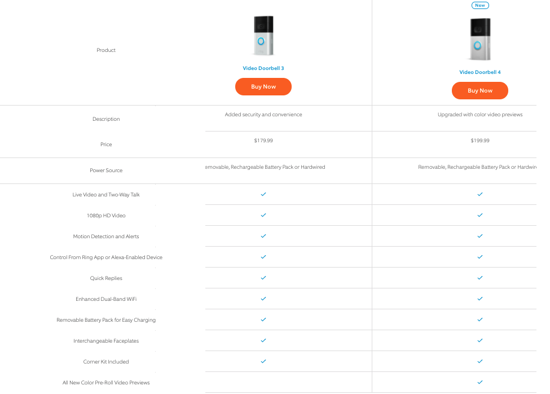
Task: Click Doorbell 3 checkmark for 1080p HD Video
Action: (x=263, y=215)
